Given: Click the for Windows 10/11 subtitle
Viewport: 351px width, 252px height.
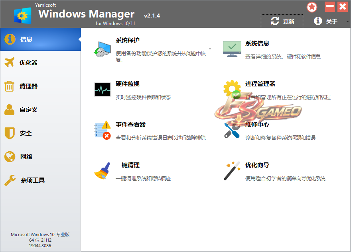Looking at the screenshot, I should (115, 23).
